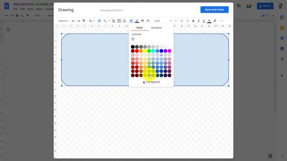The image size is (287, 161).
Task: Pick the pure blue color swatch
Action: 161,51
